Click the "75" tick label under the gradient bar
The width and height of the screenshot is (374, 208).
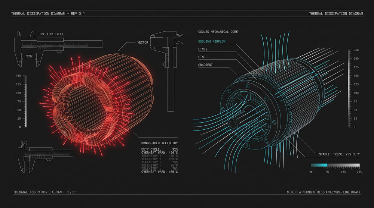click(327, 171)
